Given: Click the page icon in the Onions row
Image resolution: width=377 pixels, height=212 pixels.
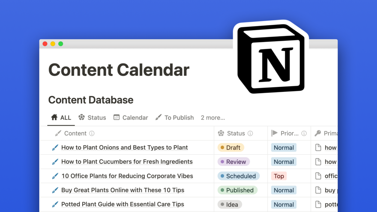Looking at the screenshot, I should point(318,147).
